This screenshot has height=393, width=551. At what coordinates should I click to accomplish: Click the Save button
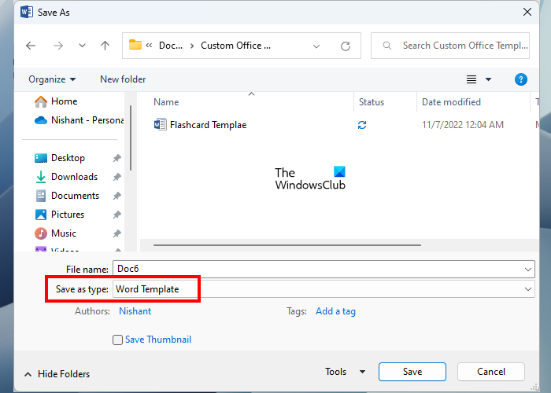point(412,372)
